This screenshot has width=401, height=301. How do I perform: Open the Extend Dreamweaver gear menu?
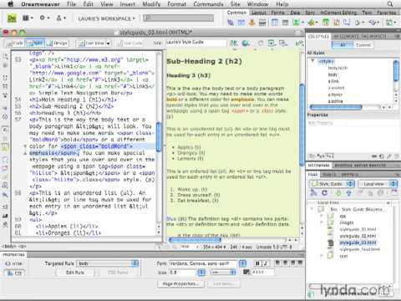tap(44, 18)
